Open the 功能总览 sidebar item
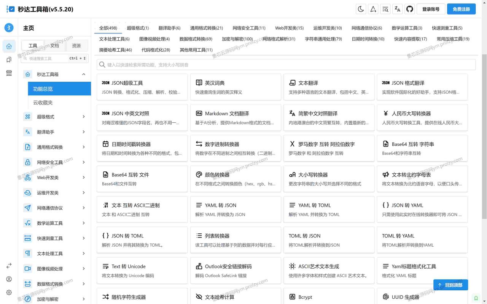Screen dimensions: 487x304 pos(59,89)
